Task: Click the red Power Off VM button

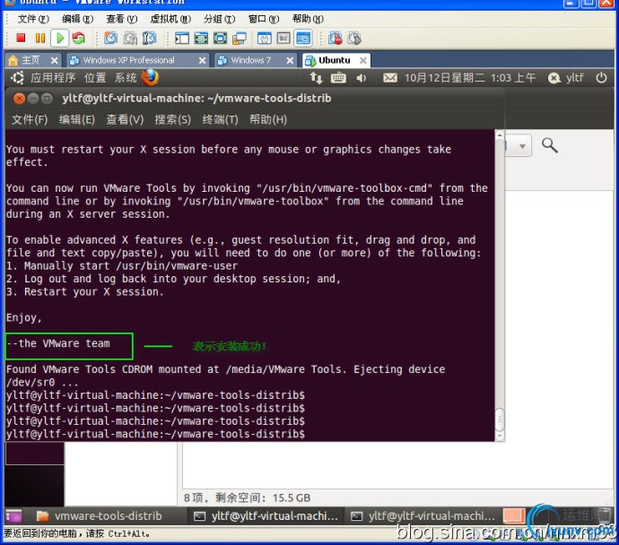Action: pos(21,38)
